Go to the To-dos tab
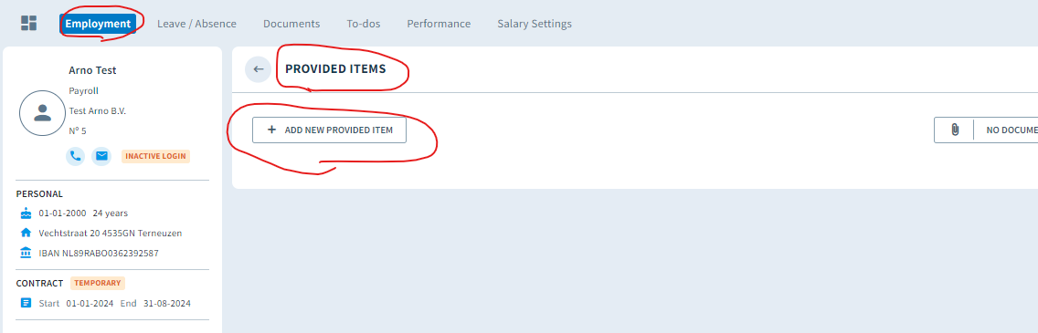This screenshot has height=333, width=1038. pos(364,24)
